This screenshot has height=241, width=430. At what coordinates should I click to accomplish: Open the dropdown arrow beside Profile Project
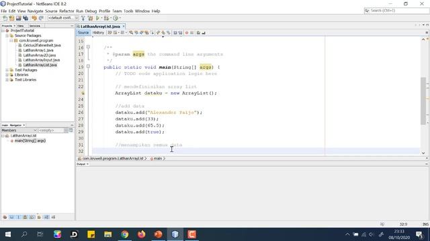coord(120,18)
